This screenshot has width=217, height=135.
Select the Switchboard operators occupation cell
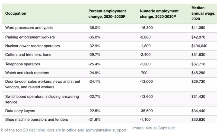(42, 99)
